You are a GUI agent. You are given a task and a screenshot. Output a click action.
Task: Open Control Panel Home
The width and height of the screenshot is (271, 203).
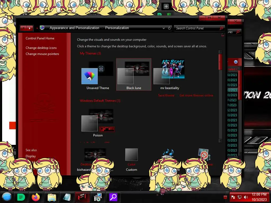40,38
